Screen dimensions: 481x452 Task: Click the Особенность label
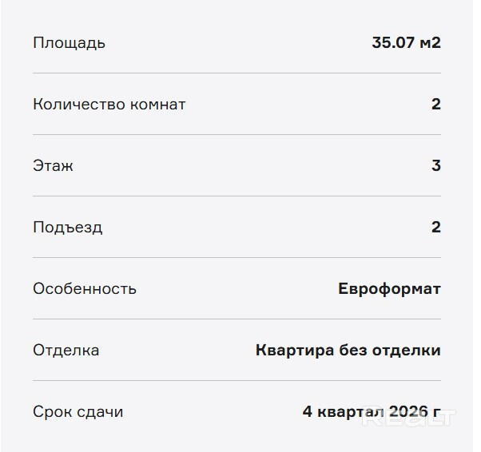point(85,289)
